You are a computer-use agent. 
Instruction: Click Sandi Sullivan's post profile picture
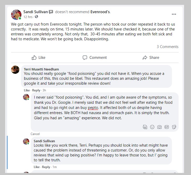pyautogui.click(x=16, y=14)
